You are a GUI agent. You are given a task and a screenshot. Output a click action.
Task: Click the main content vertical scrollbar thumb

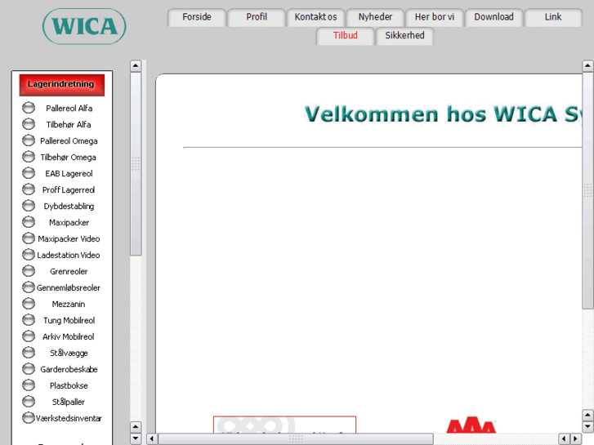587,190
